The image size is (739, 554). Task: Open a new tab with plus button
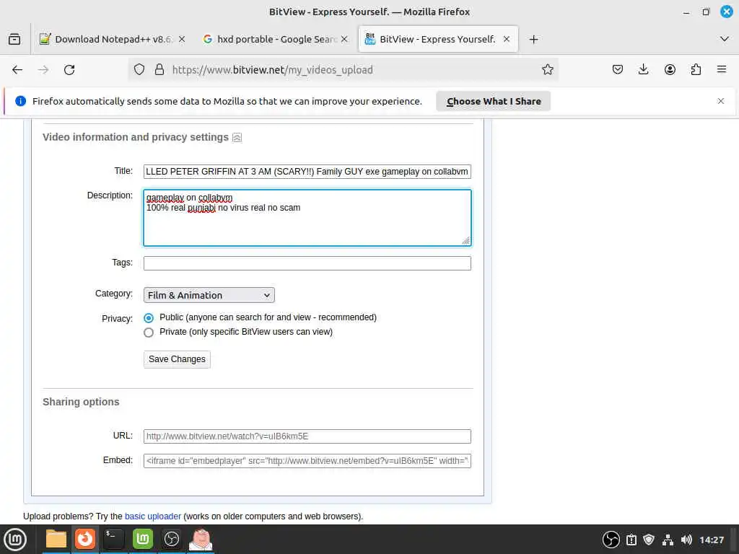click(533, 39)
